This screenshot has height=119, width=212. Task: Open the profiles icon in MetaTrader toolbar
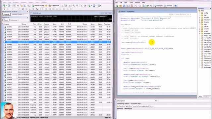pyautogui.click(x=9, y=6)
